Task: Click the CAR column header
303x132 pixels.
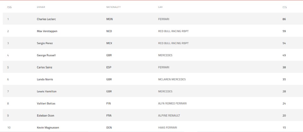Action: [x=160, y=7]
